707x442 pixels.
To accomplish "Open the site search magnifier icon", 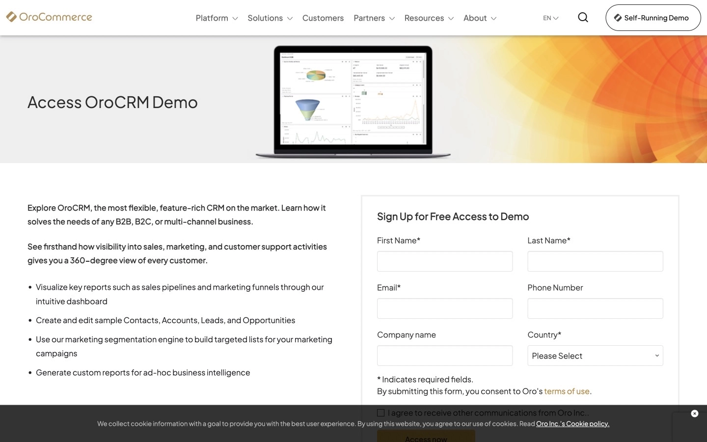I will 583,18.
